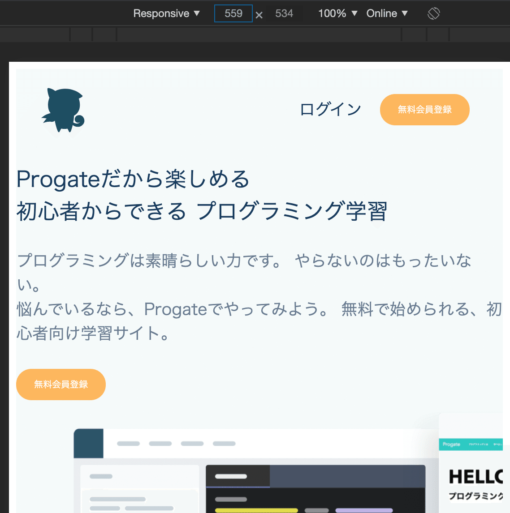Select the viewport height field showing 534

284,13
